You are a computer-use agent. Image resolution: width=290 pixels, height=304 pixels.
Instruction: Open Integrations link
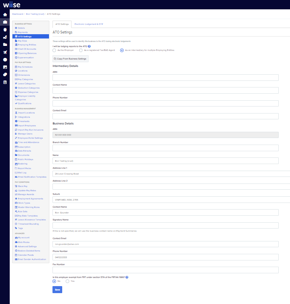(x=24, y=117)
